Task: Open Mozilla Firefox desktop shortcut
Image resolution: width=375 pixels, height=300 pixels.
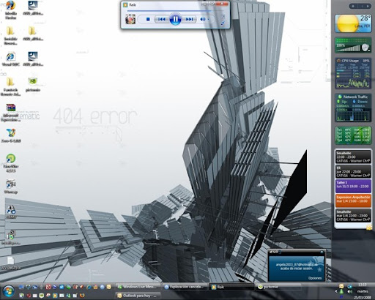Action: point(10,10)
